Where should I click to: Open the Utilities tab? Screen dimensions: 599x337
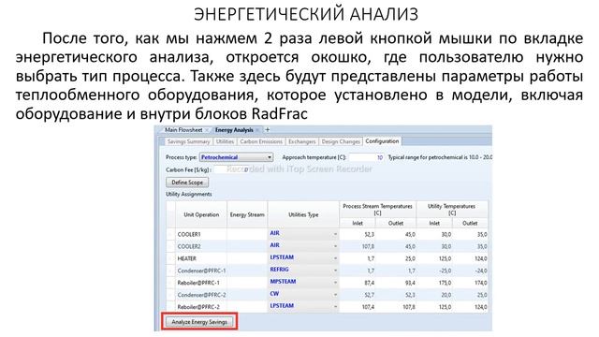[225, 141]
